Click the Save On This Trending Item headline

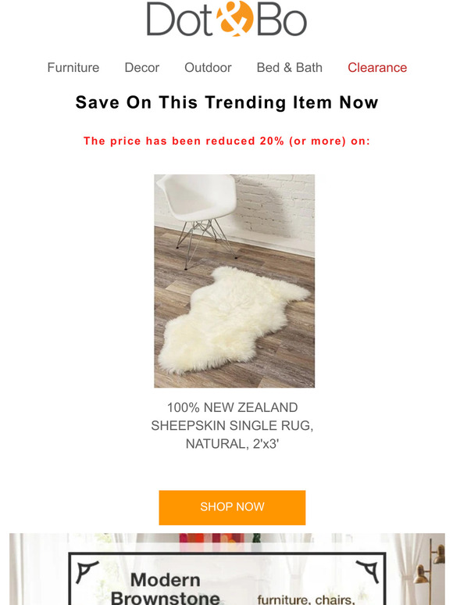pyautogui.click(x=226, y=102)
